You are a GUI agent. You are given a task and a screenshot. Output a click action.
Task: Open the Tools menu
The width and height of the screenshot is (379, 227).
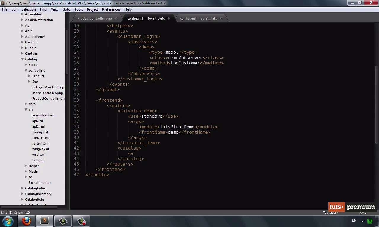78,9
